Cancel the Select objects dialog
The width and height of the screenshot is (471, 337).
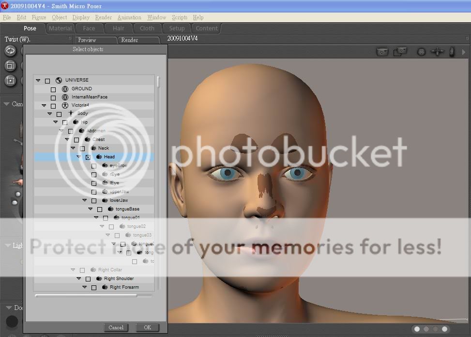click(x=116, y=327)
